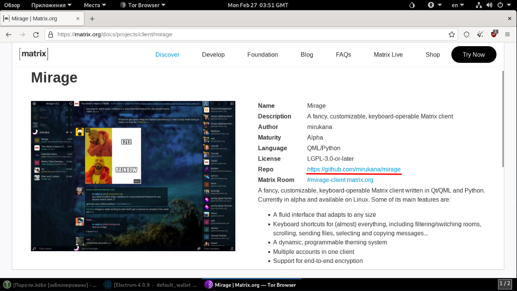Reload the current page
The height and width of the screenshot is (291, 517).
pyautogui.click(x=36, y=34)
